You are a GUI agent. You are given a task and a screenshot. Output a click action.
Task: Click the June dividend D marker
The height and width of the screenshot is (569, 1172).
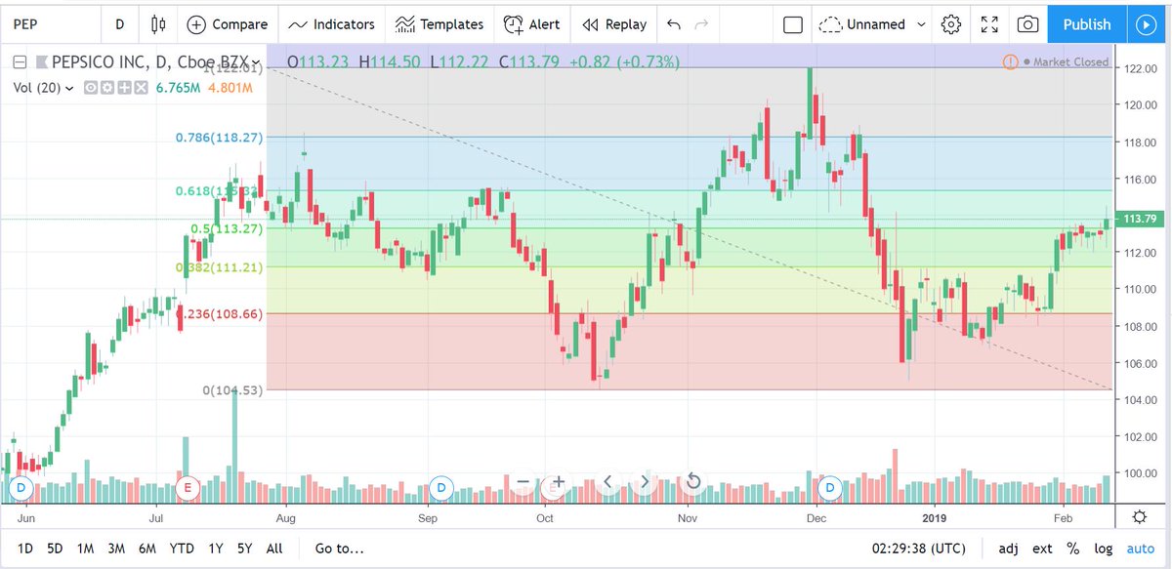pos(19,486)
